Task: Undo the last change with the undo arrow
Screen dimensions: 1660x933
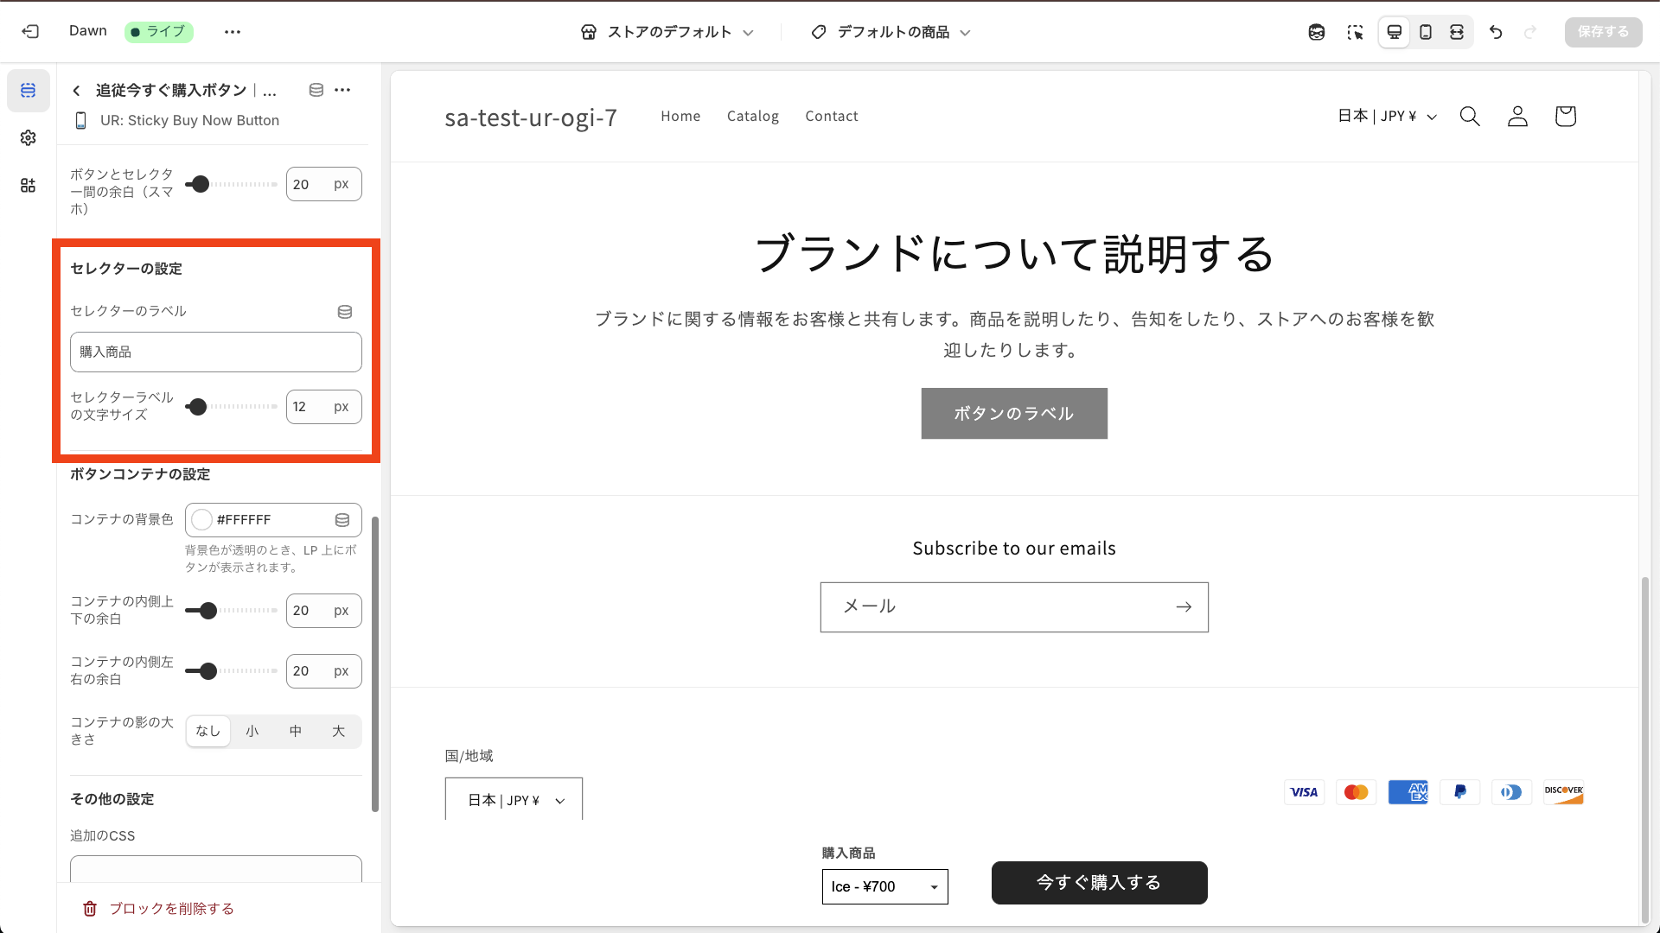Action: click(x=1496, y=32)
